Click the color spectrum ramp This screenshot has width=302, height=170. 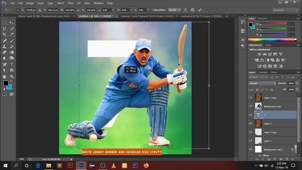272,40
